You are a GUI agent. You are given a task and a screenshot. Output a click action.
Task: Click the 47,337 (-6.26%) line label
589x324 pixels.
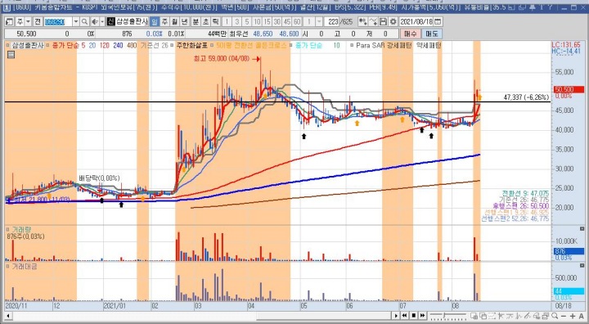tap(526, 97)
